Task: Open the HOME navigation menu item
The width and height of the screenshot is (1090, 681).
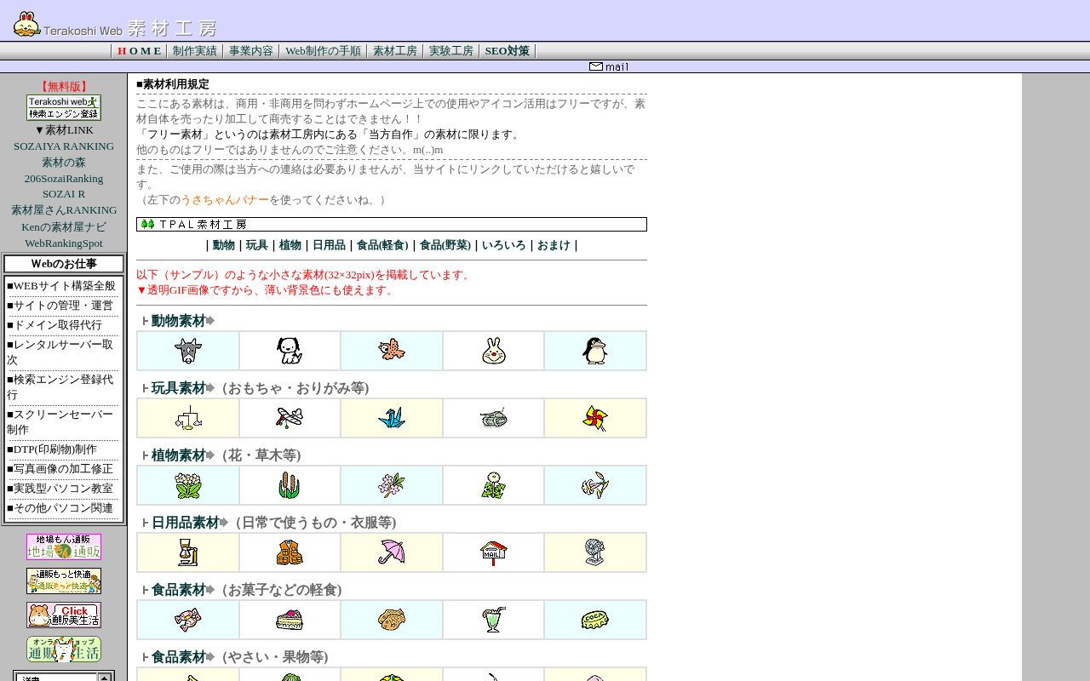Action: tap(139, 51)
